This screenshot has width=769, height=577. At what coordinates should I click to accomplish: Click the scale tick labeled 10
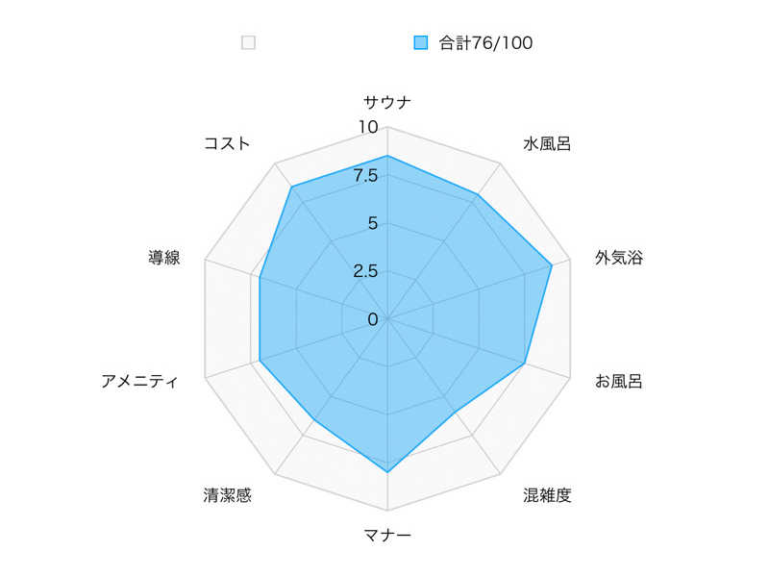click(368, 127)
